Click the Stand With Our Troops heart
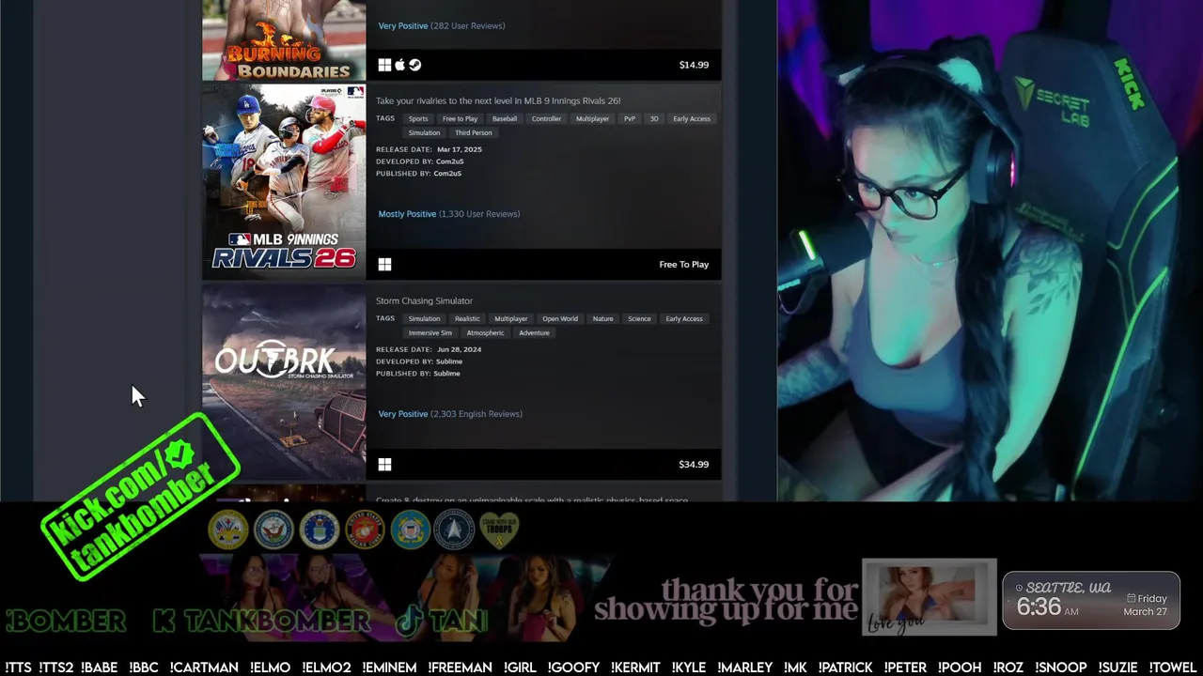Screen dimensions: 1203x676 click(499, 530)
